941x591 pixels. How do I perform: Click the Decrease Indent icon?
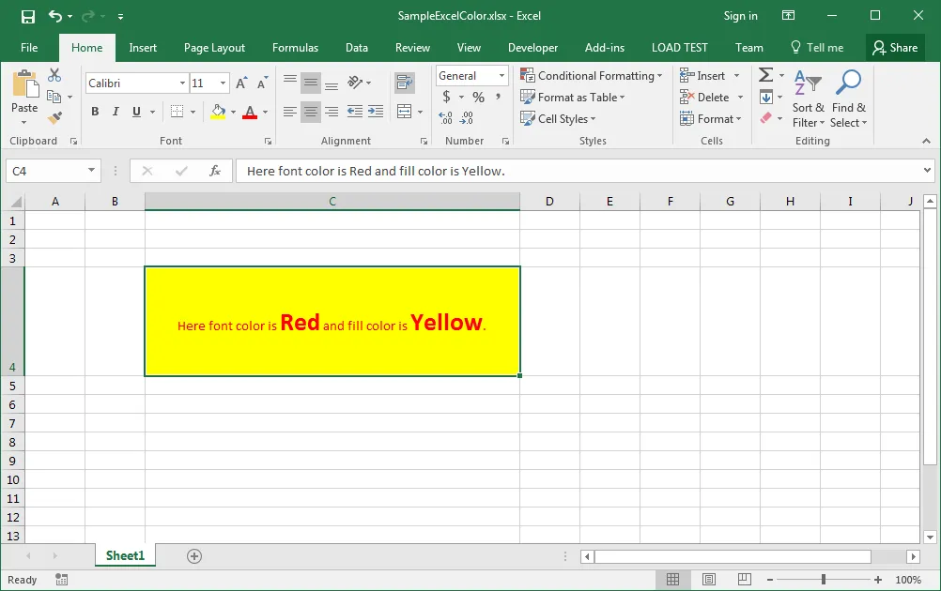[x=355, y=112]
